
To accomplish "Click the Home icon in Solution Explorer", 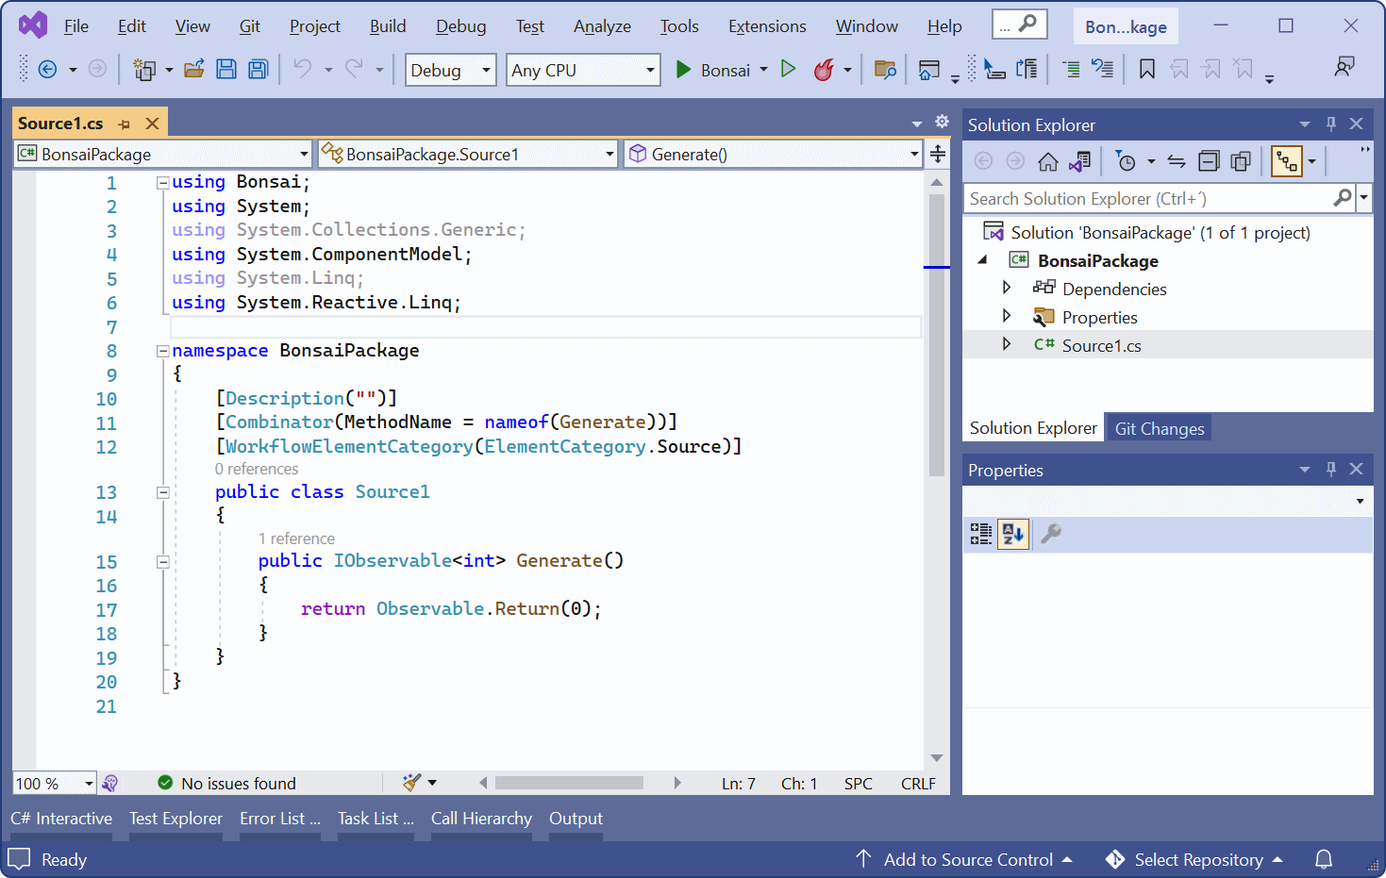I will [x=1047, y=162].
